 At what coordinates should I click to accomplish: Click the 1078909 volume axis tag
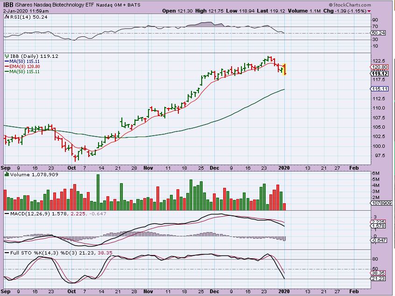click(x=381, y=203)
